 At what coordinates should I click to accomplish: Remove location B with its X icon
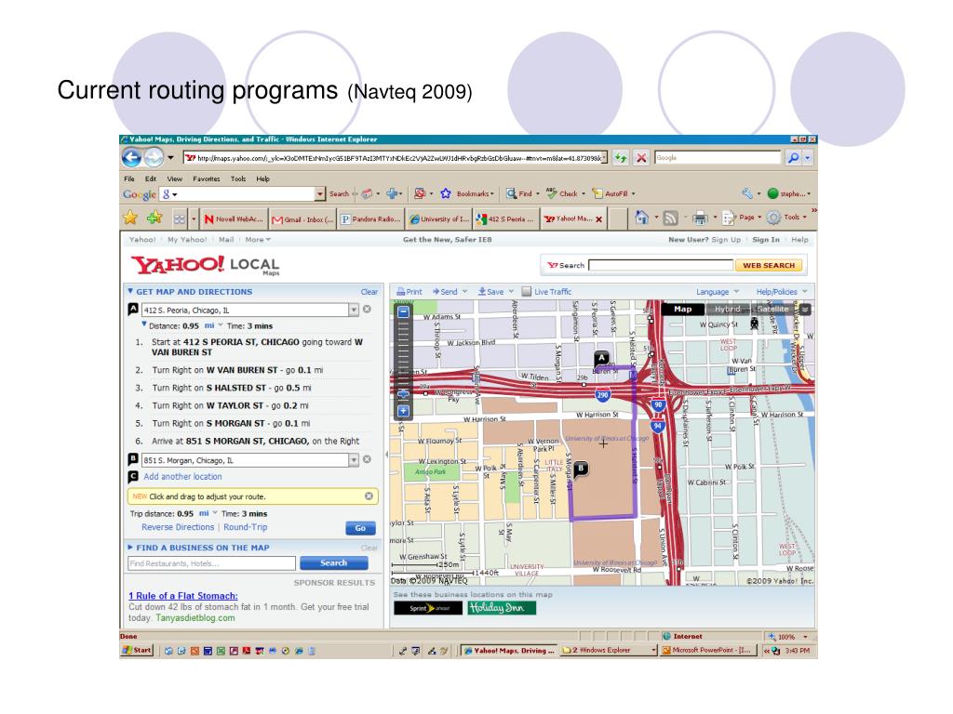pyautogui.click(x=367, y=459)
